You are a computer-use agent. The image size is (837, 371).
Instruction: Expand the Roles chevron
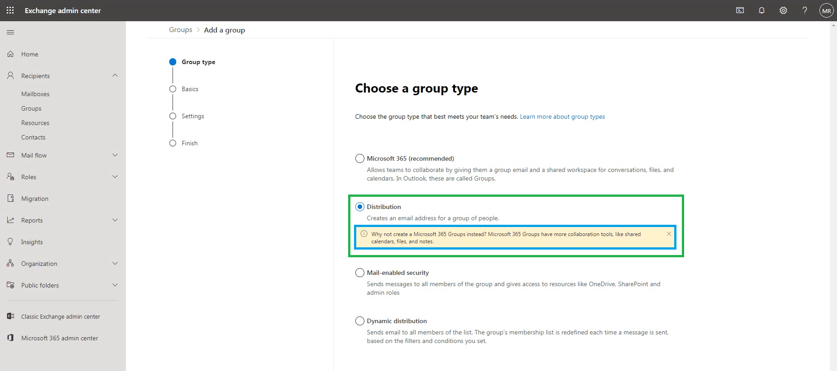(x=115, y=176)
